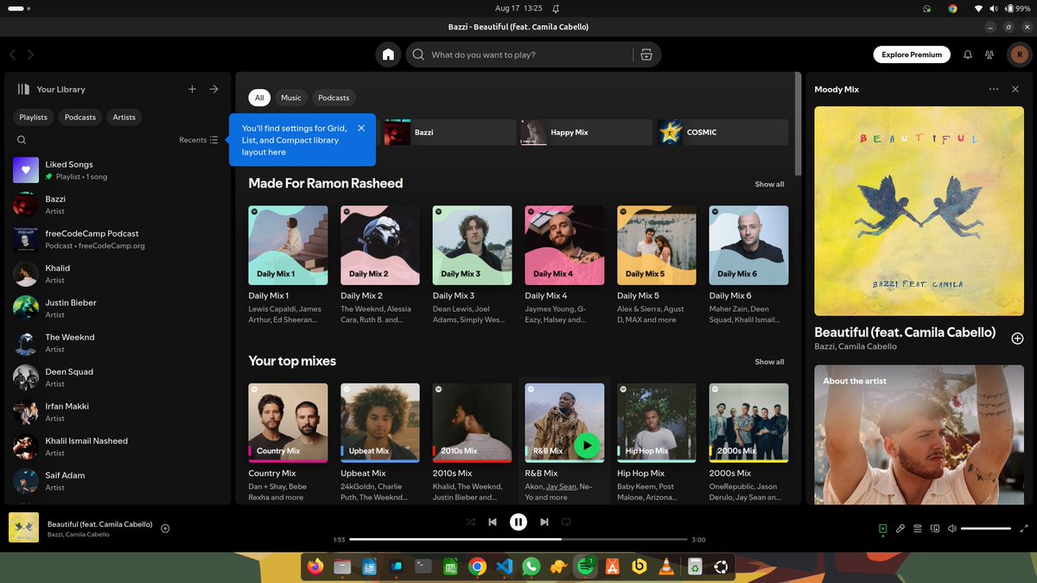Search in Your Library
This screenshot has width=1037, height=583.
[x=22, y=140]
